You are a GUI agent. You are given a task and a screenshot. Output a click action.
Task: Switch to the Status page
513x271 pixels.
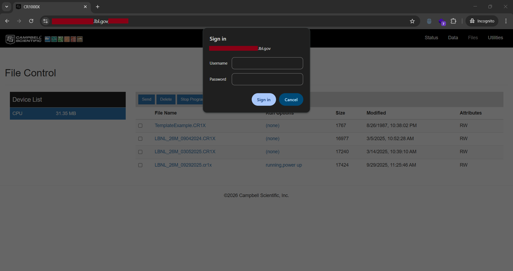coord(431,38)
